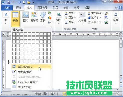The image size is (123, 97).
Task: Open the 页码 Page Number dropdown
Action: [x=70, y=22]
